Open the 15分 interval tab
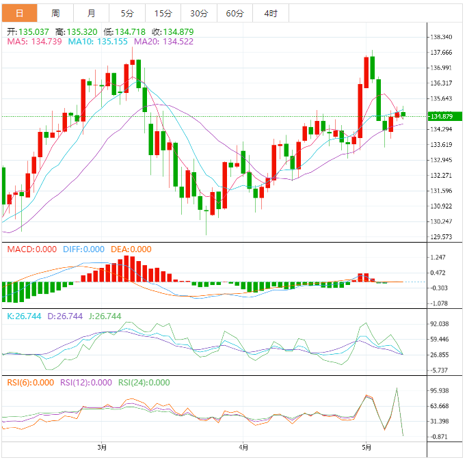The width and height of the screenshot is (467, 462). [163, 14]
